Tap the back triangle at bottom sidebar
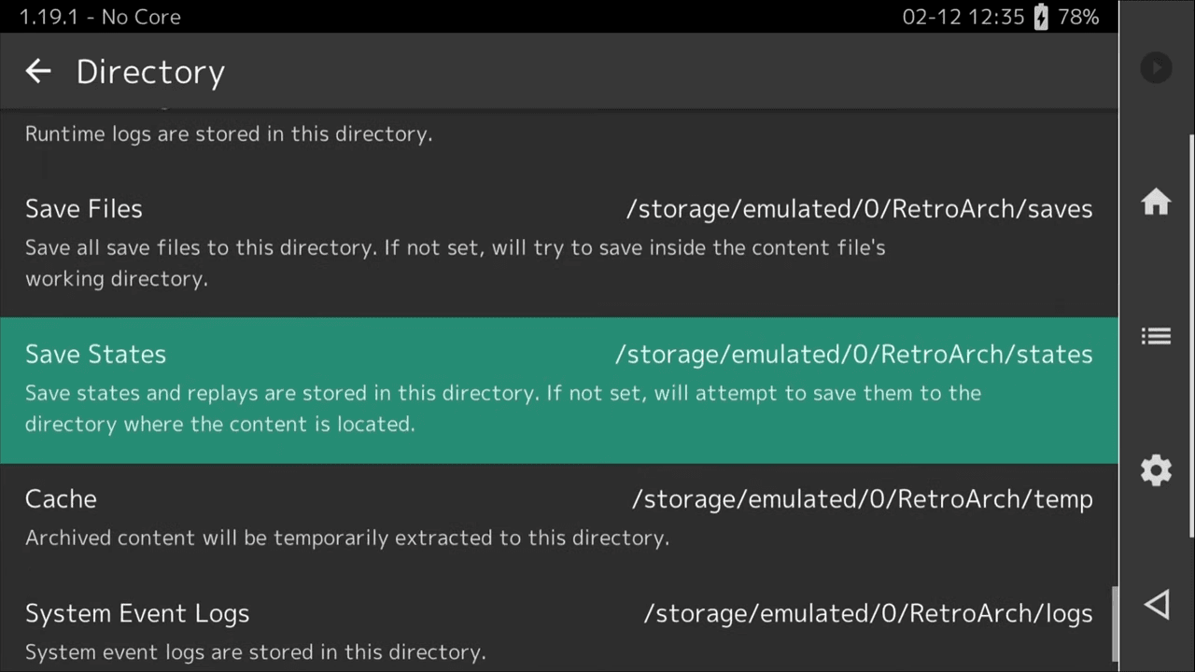The width and height of the screenshot is (1195, 672). coord(1156,604)
